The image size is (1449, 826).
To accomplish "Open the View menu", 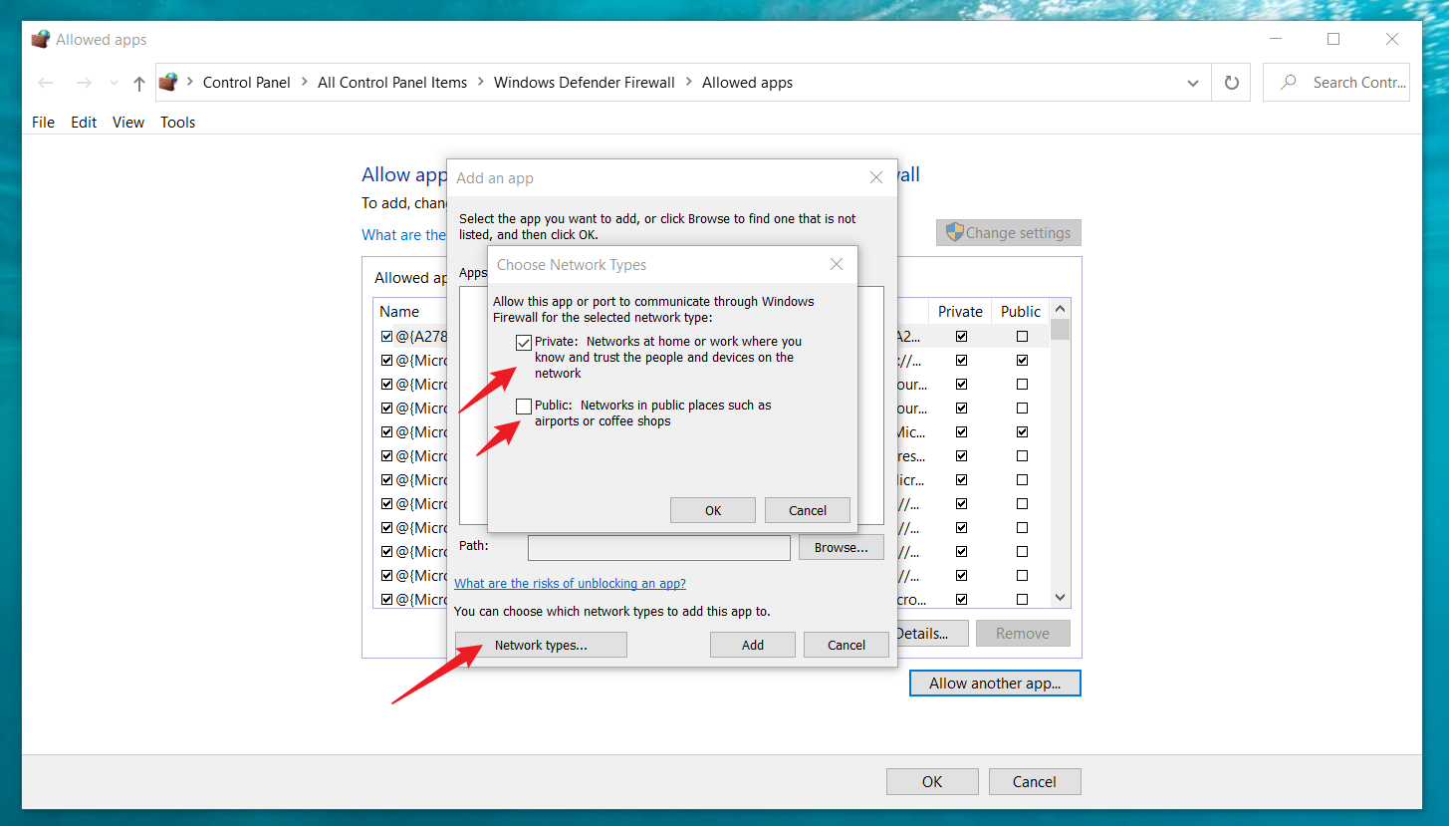I will pos(128,122).
